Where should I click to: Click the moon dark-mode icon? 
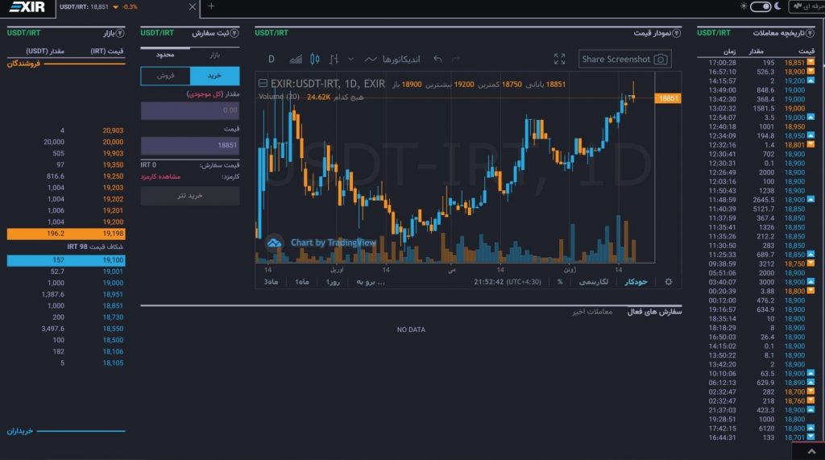tap(777, 6)
